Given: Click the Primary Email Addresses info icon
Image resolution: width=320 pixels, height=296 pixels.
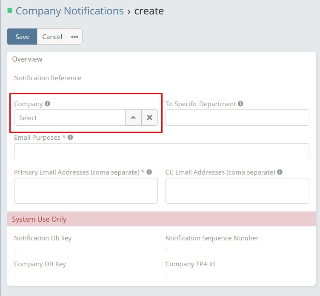Looking at the screenshot, I should coord(149,172).
